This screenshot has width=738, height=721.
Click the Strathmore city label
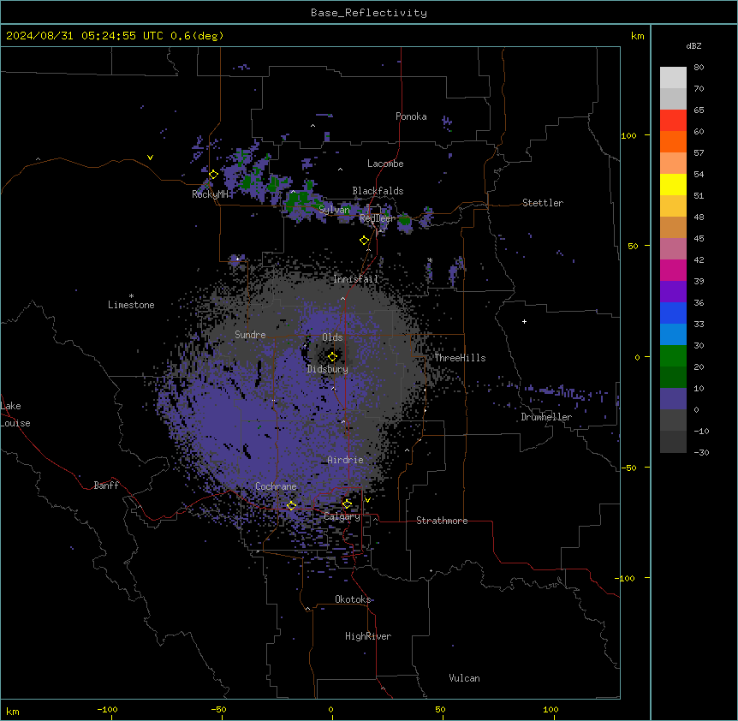coord(442,521)
